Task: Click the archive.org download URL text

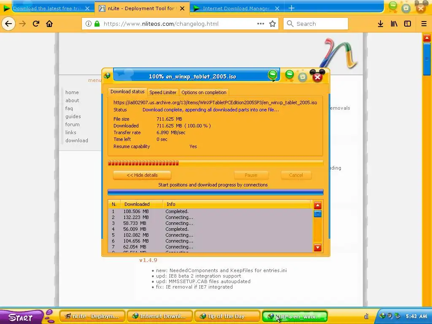Action: (x=215, y=103)
